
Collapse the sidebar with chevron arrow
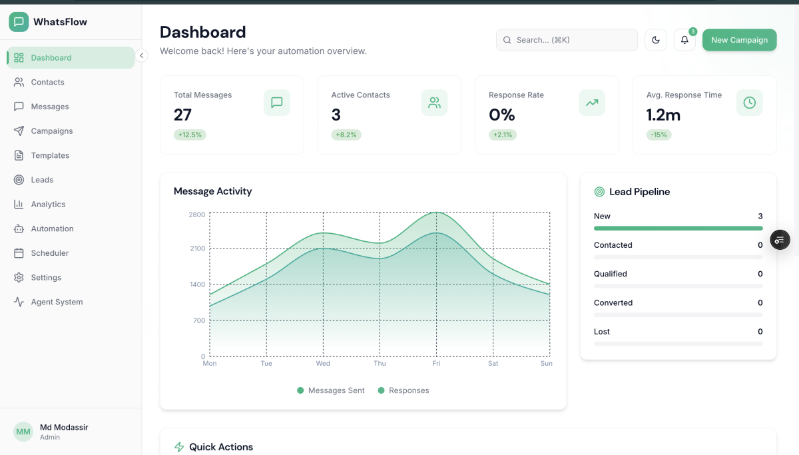pyautogui.click(x=141, y=56)
